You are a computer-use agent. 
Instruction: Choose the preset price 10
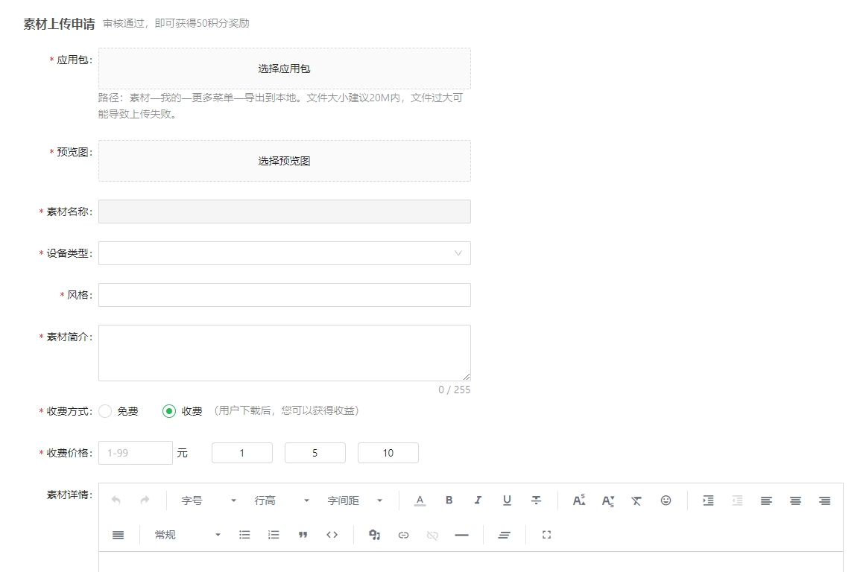pos(388,453)
